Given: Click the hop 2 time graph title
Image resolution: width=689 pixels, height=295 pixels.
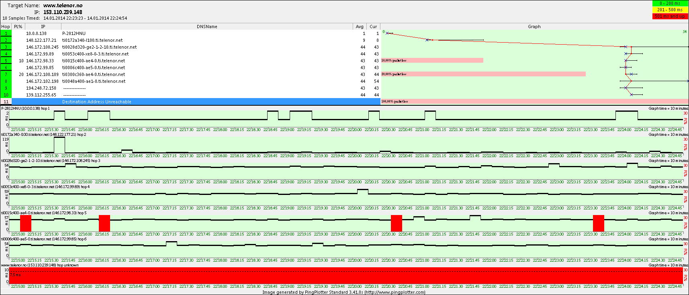Looking at the screenshot, I should [43, 135].
